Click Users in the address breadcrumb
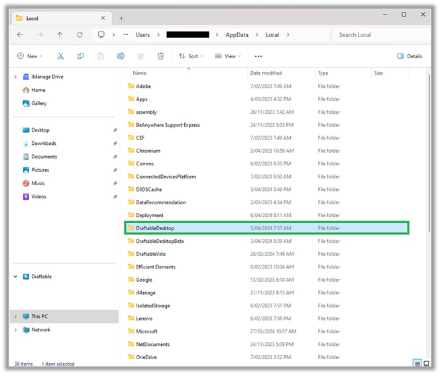This screenshot has height=375, width=440. 142,35
